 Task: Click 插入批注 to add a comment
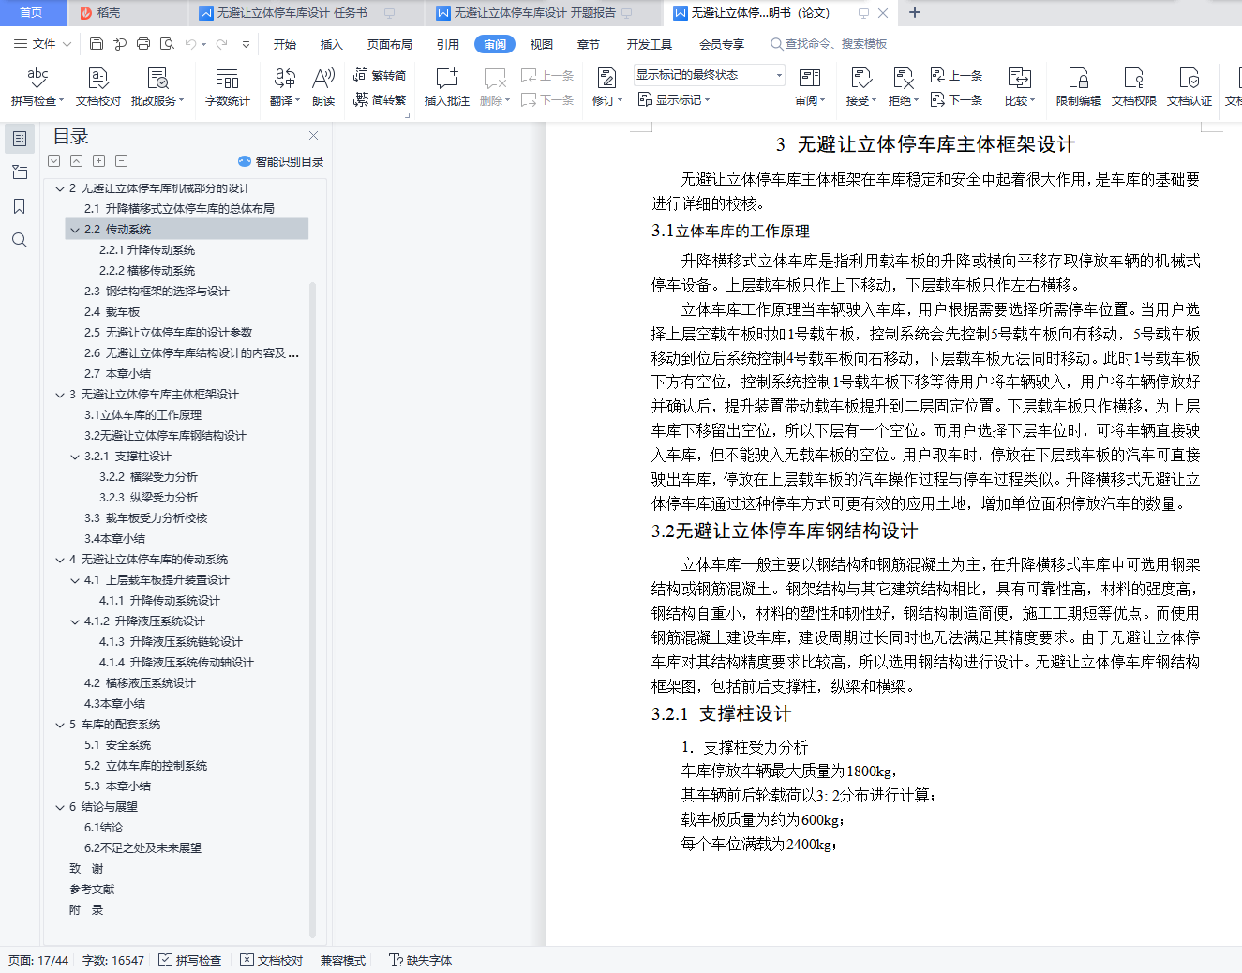[x=447, y=86]
